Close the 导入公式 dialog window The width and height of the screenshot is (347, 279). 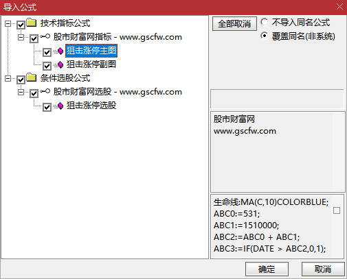(339, 7)
